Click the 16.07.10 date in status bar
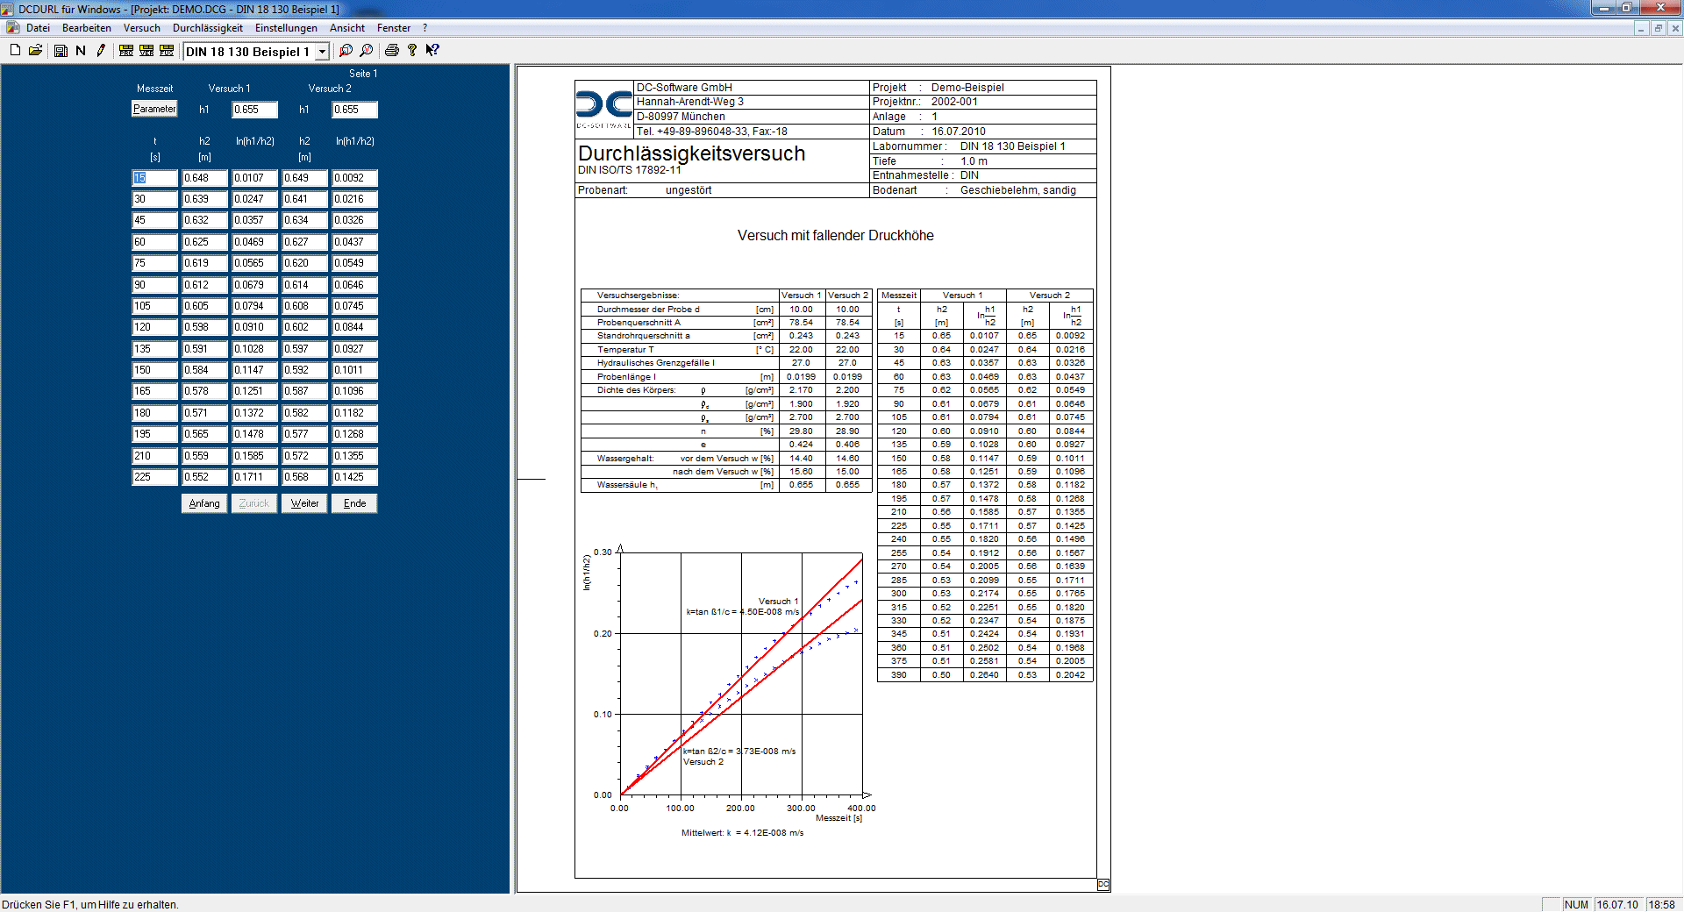The image size is (1684, 912). 1617,905
